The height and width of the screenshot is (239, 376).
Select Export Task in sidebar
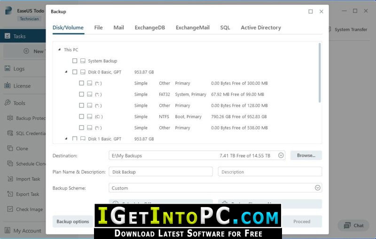(x=23, y=194)
